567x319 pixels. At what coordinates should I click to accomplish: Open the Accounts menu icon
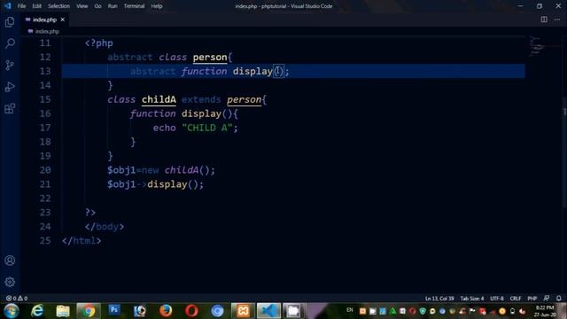tap(10, 261)
